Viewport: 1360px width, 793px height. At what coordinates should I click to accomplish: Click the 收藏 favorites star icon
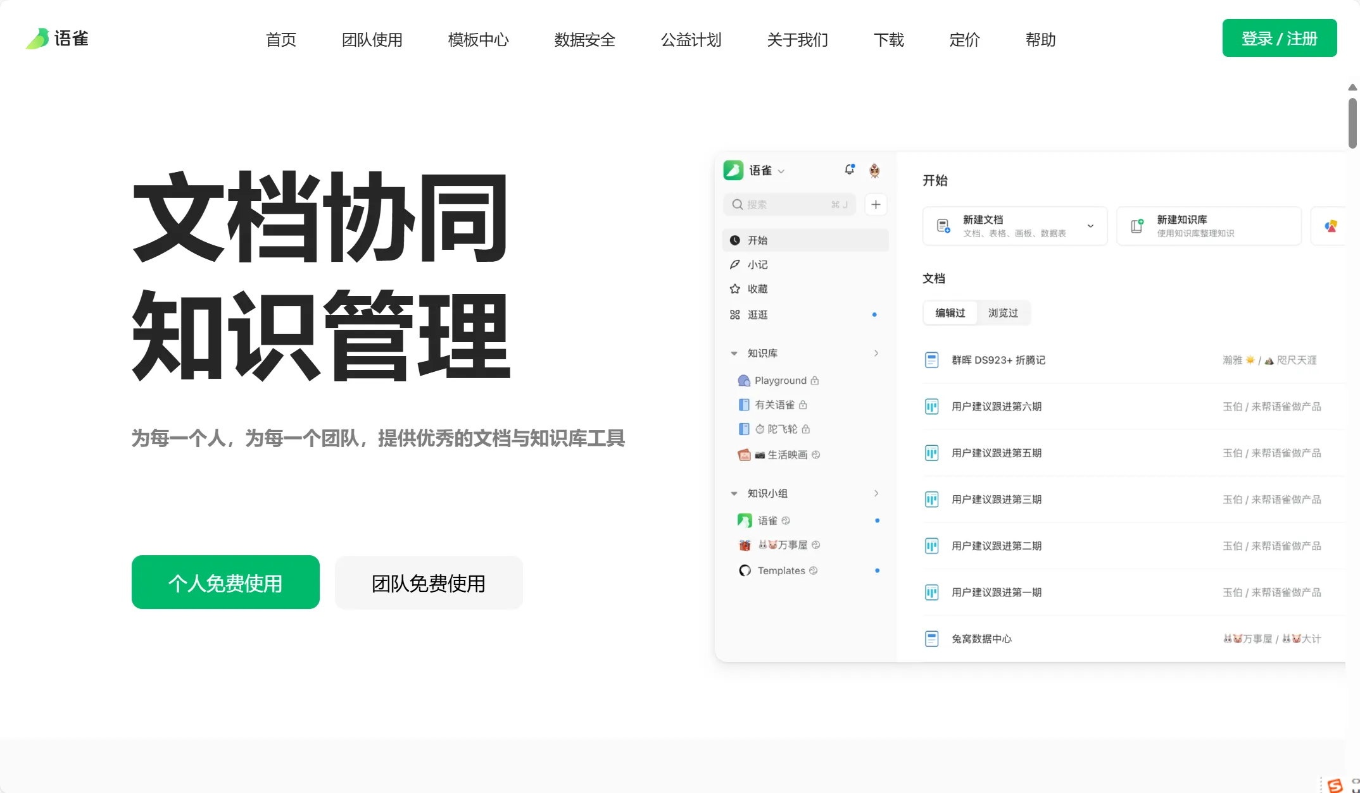click(736, 289)
